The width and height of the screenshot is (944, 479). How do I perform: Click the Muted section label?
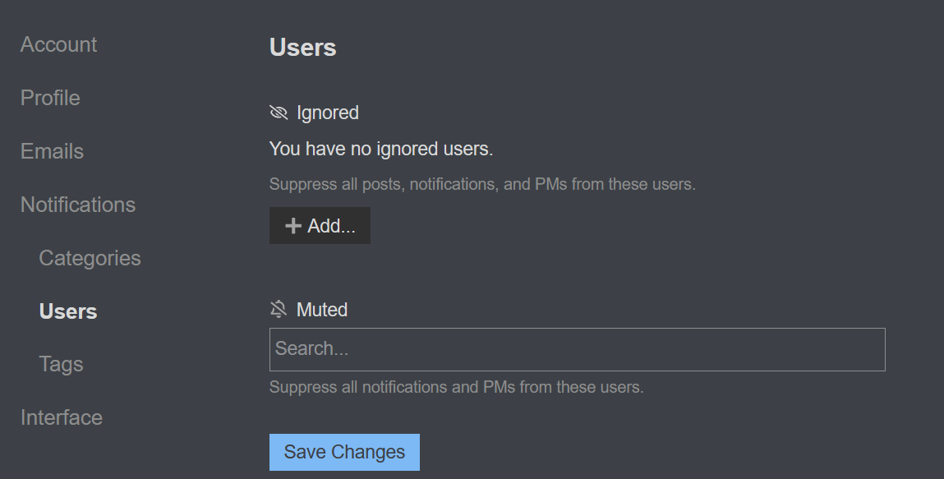[322, 309]
